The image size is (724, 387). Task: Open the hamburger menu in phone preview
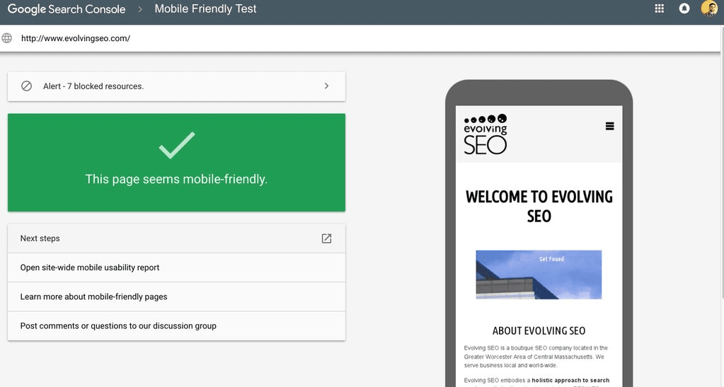[609, 126]
